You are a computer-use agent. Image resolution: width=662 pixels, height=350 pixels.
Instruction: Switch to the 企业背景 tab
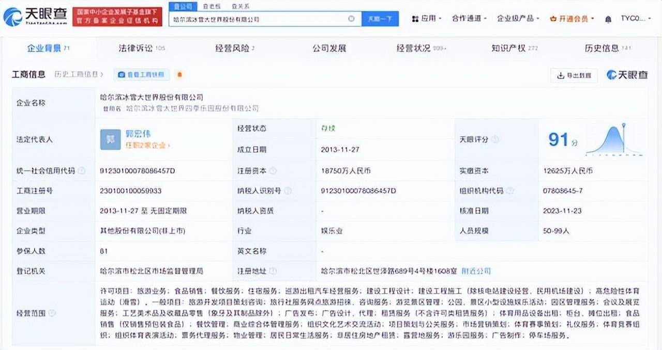click(x=48, y=48)
